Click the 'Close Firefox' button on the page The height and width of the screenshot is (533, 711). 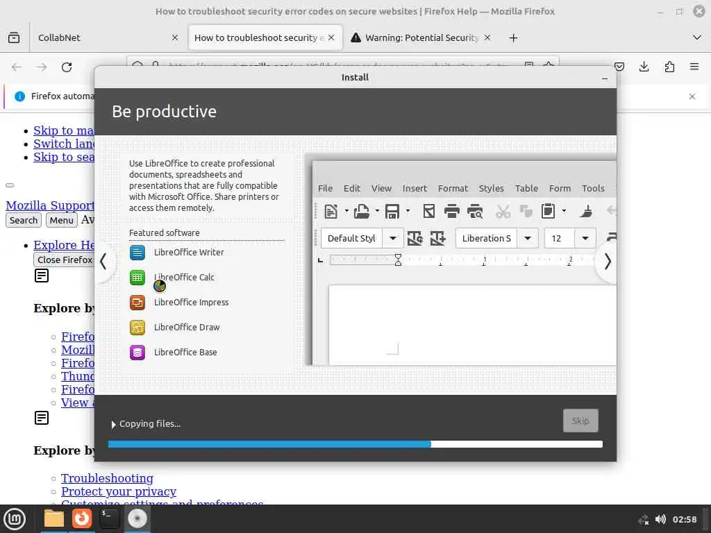pos(64,260)
